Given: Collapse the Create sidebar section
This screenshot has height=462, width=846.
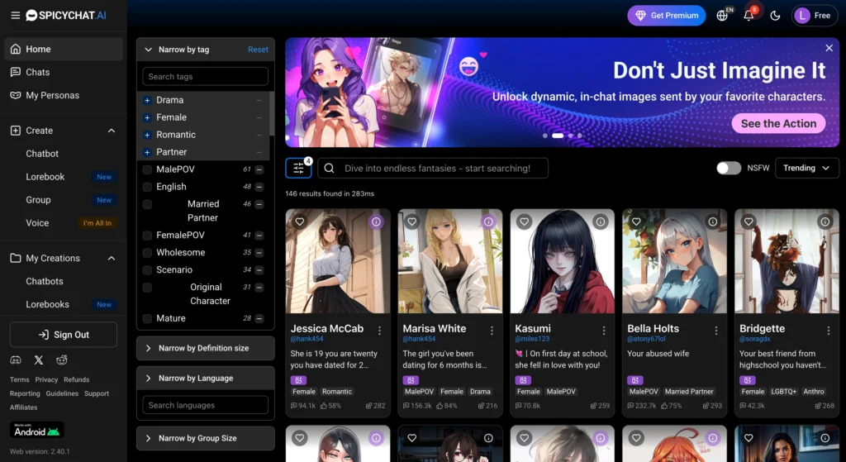Looking at the screenshot, I should (x=112, y=131).
